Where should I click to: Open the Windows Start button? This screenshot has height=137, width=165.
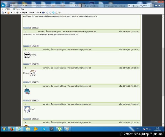[4, 129]
